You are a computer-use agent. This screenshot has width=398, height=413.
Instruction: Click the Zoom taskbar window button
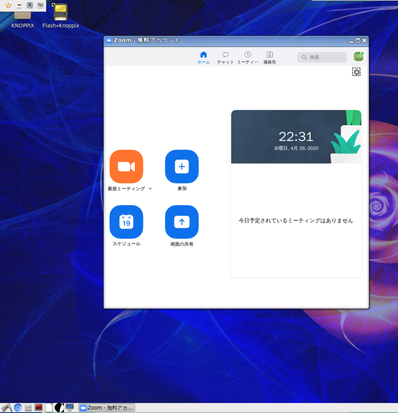[x=107, y=408]
